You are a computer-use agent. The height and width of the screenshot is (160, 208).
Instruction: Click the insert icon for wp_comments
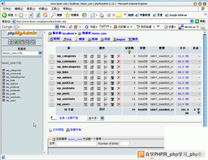coord(106,62)
